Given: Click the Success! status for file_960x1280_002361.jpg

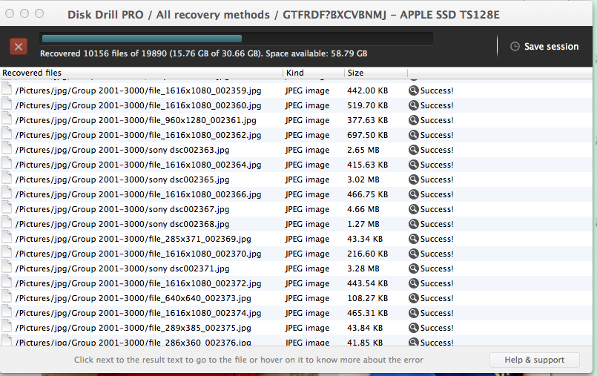Looking at the screenshot, I should coord(437,120).
